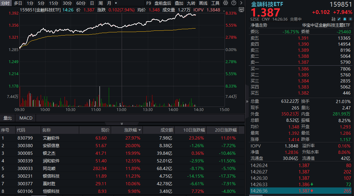The height and width of the screenshot is (196, 354).
Task: Click the 画线 draw line button
Action: (203, 3)
